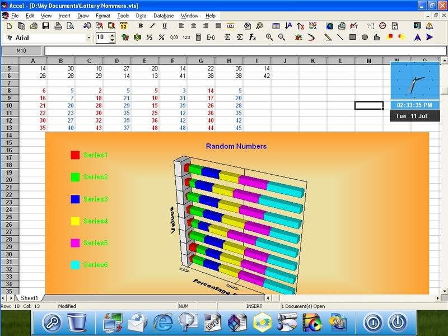The height and width of the screenshot is (336, 448).
Task: Click the Print icon
Action: click(58, 26)
